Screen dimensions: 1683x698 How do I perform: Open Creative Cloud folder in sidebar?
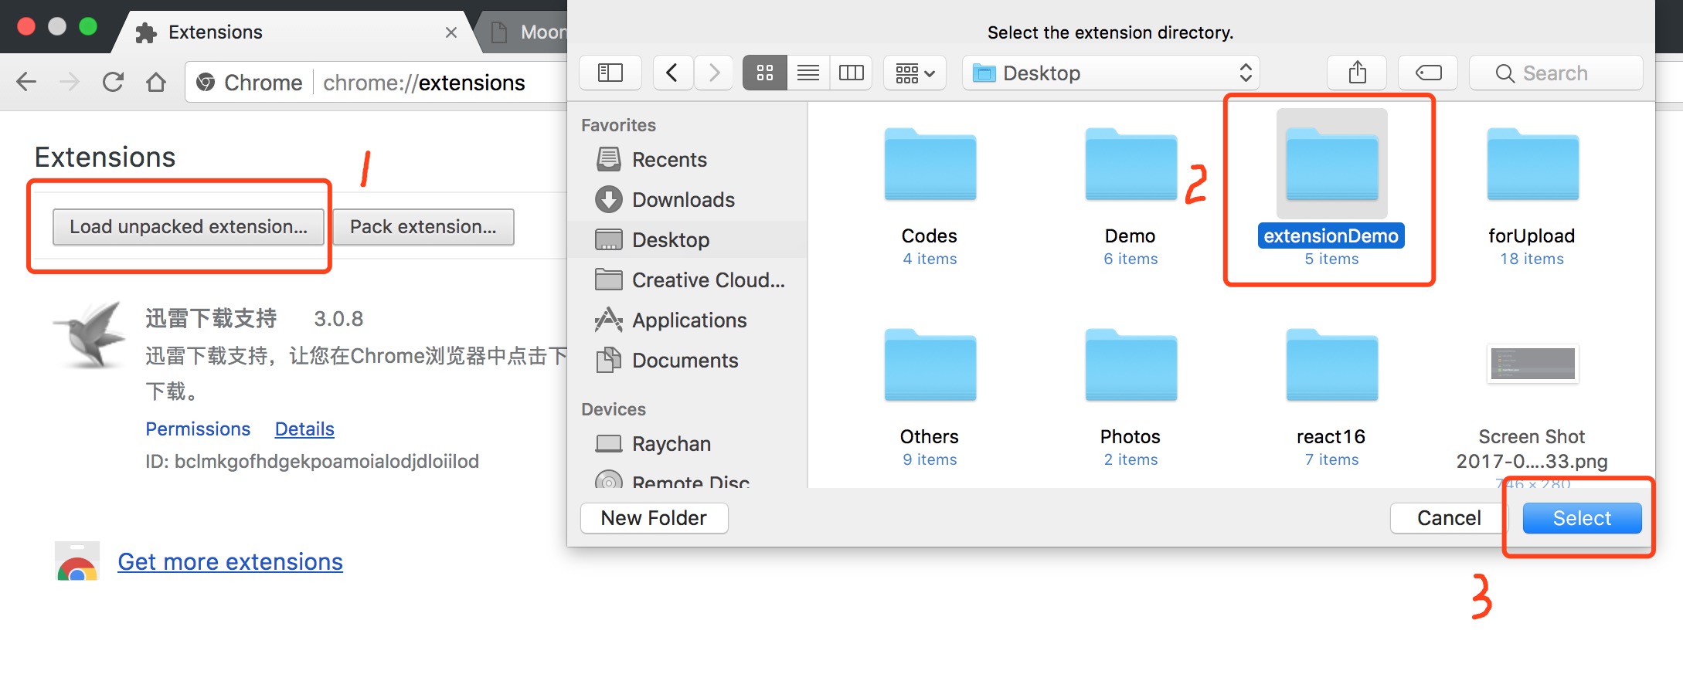688,280
